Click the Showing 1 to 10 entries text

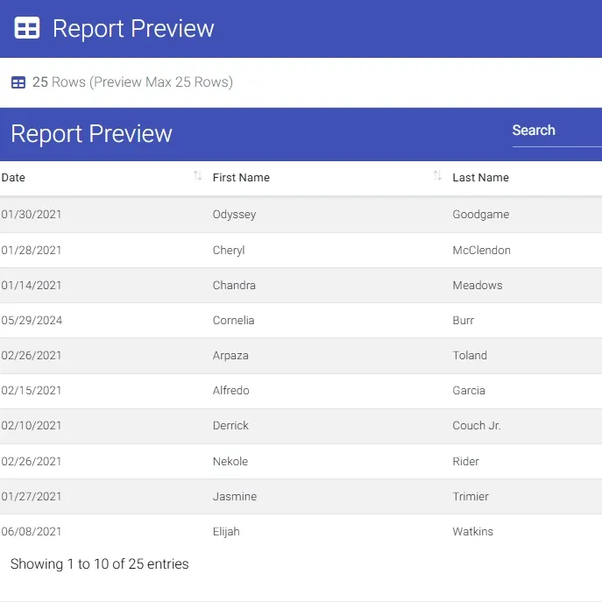99,564
